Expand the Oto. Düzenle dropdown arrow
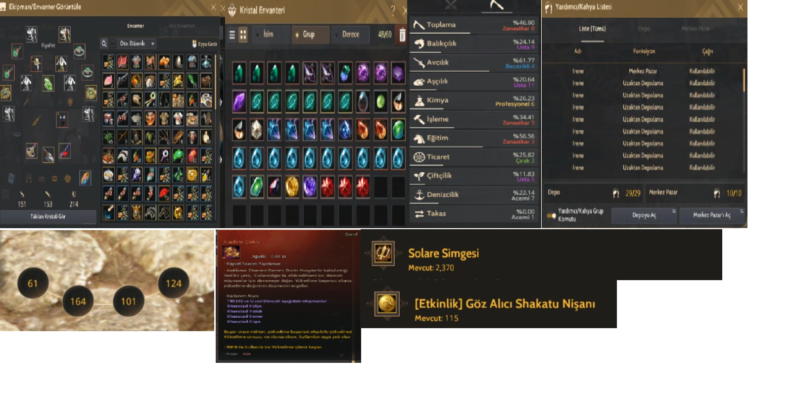This screenshot has width=793, height=393. 152,44
